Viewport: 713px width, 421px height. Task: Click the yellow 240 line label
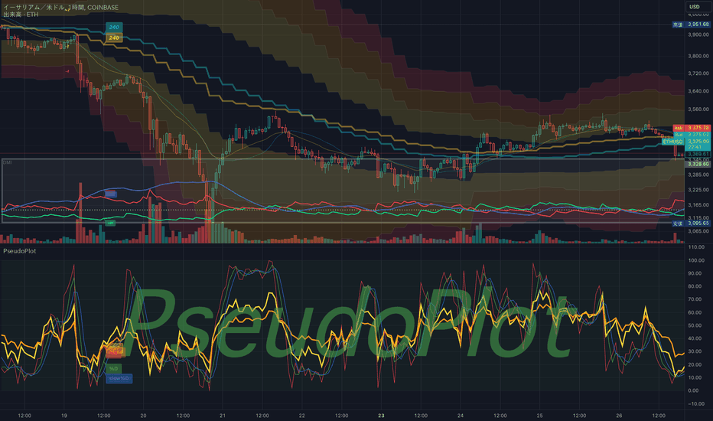(114, 38)
